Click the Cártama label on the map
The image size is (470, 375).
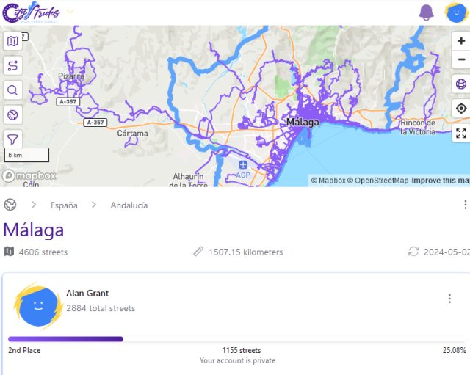[132, 134]
